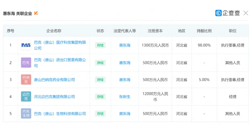Viewport: 252px width, 125px height.
Task: Click the 企查查 logo
Action: [x=228, y=13]
